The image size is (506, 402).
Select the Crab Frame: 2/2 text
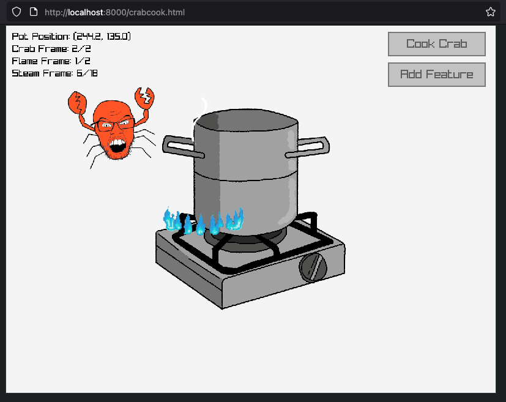tap(51, 49)
